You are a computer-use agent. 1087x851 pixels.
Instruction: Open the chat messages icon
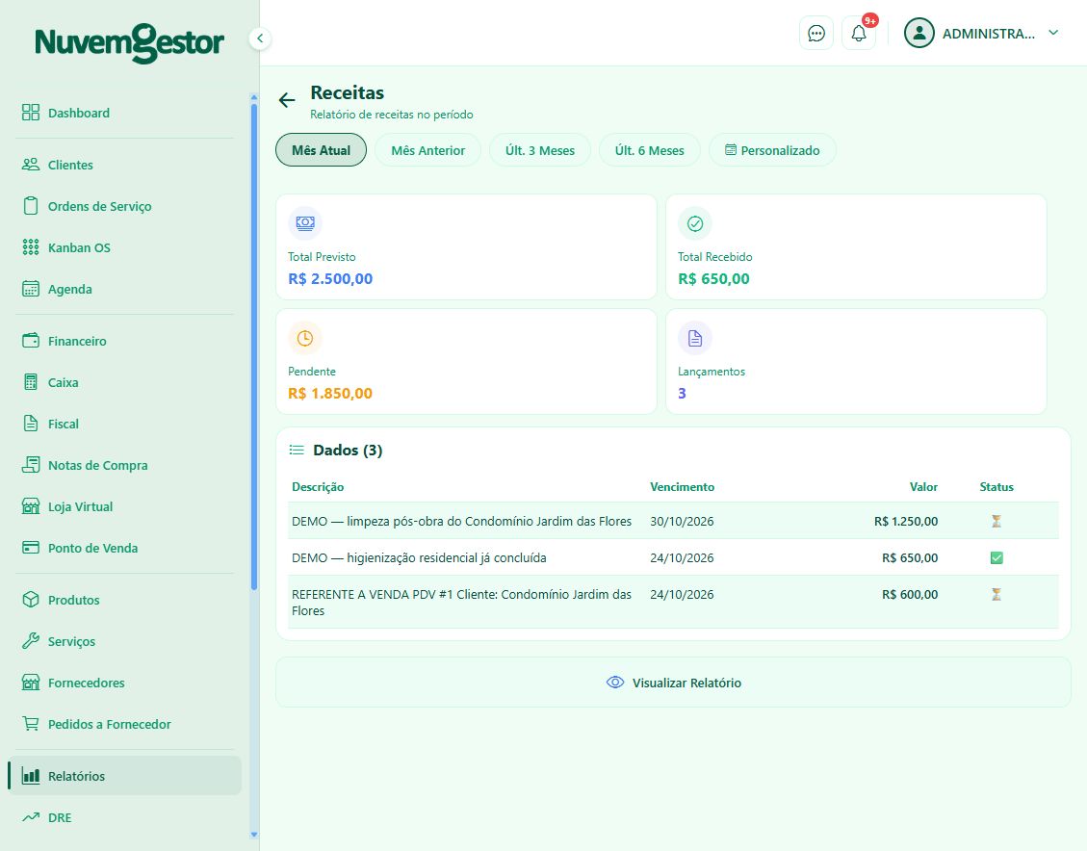[x=815, y=34]
